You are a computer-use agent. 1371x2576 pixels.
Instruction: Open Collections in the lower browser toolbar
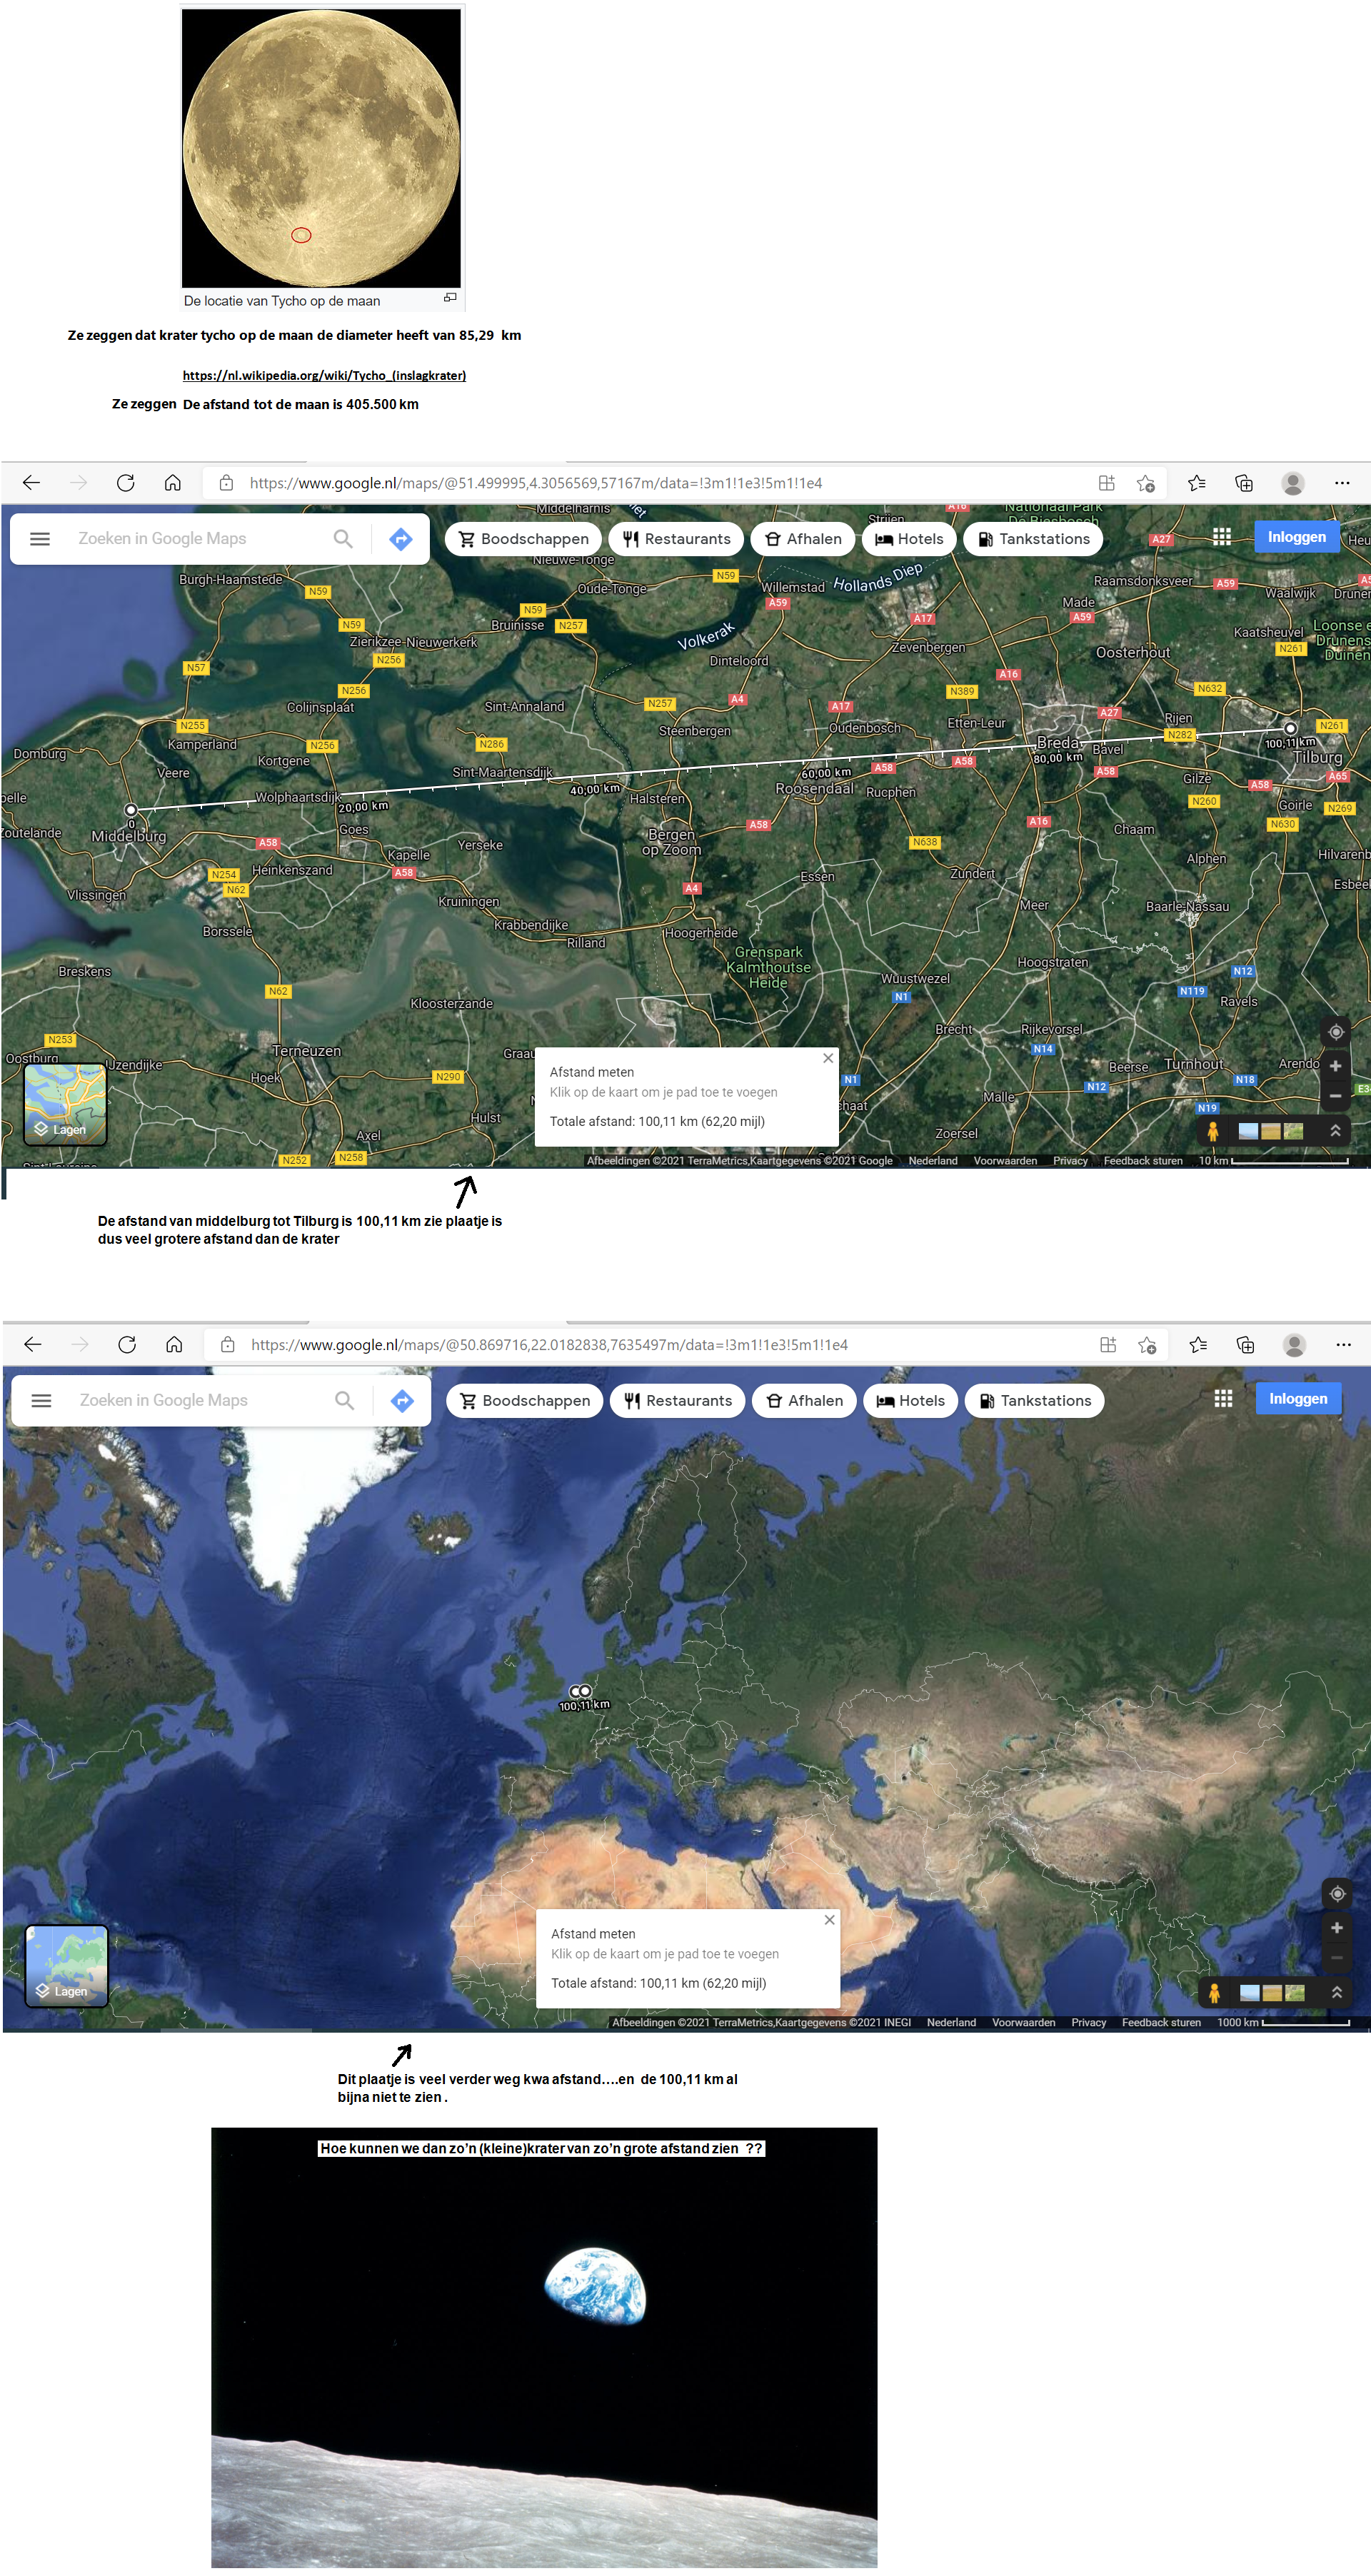1245,1345
